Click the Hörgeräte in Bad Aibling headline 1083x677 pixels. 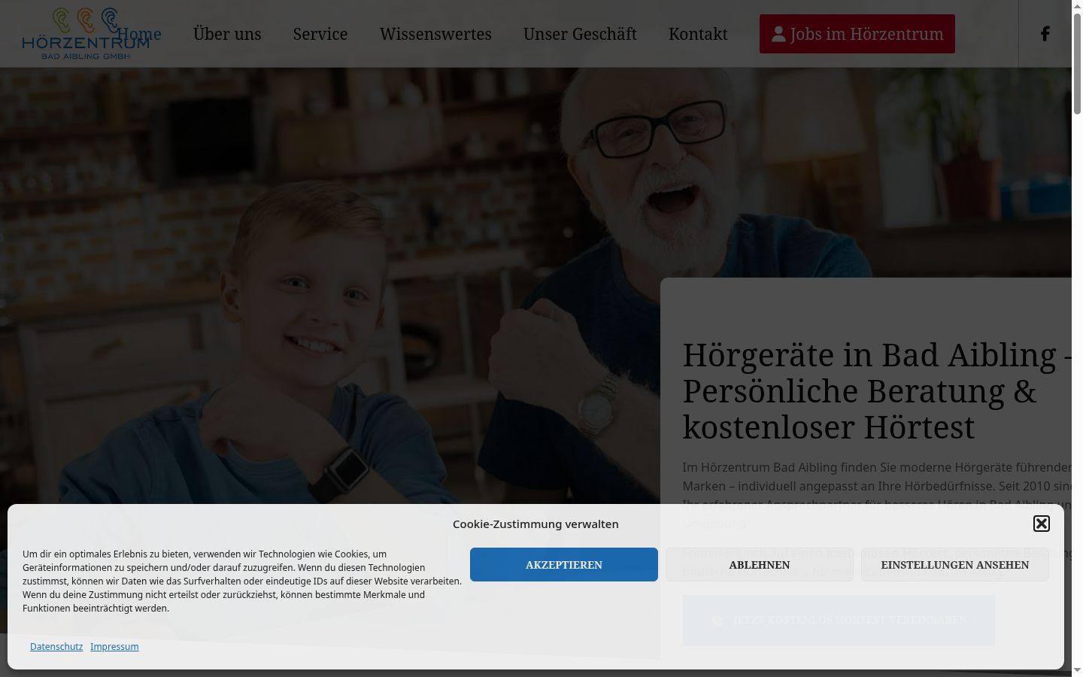(x=877, y=391)
